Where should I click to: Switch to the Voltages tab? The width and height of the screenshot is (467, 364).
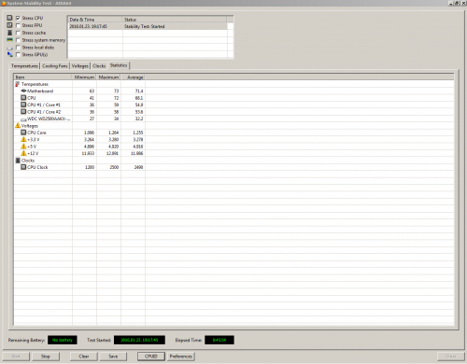[x=80, y=66]
